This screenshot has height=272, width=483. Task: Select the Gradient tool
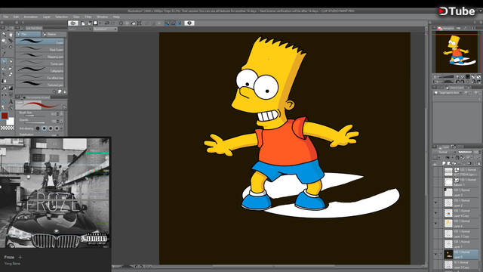(11, 88)
